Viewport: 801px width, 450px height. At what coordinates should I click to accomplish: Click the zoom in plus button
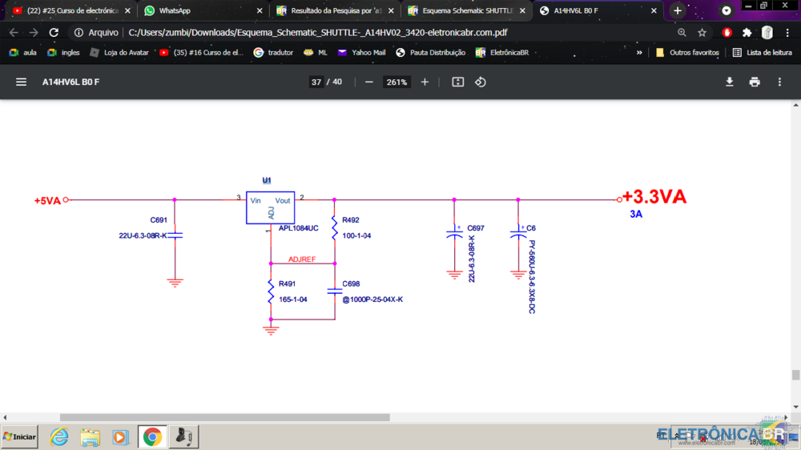coord(425,82)
